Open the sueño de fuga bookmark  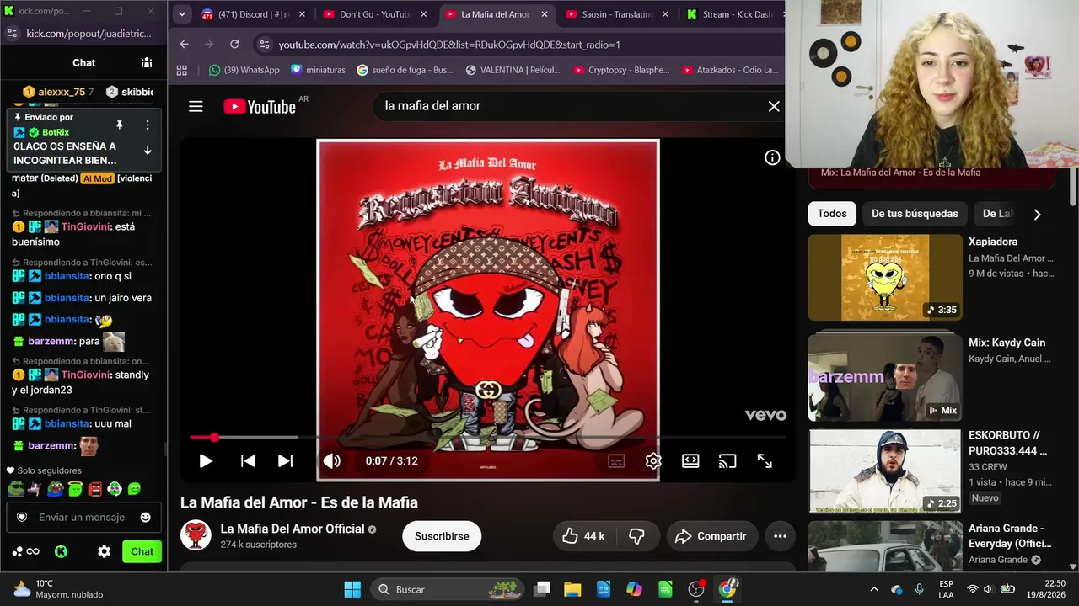[x=405, y=70]
